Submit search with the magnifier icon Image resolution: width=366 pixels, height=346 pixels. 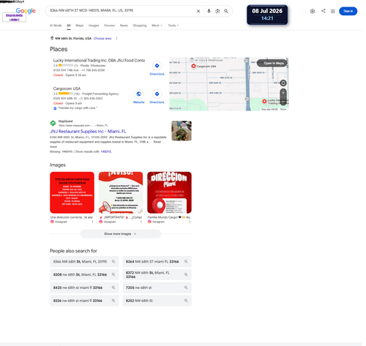(226, 11)
